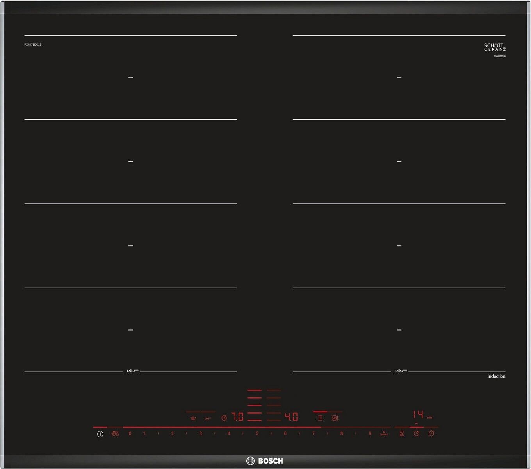Toggle the right flex zone symbol

coord(401,371)
